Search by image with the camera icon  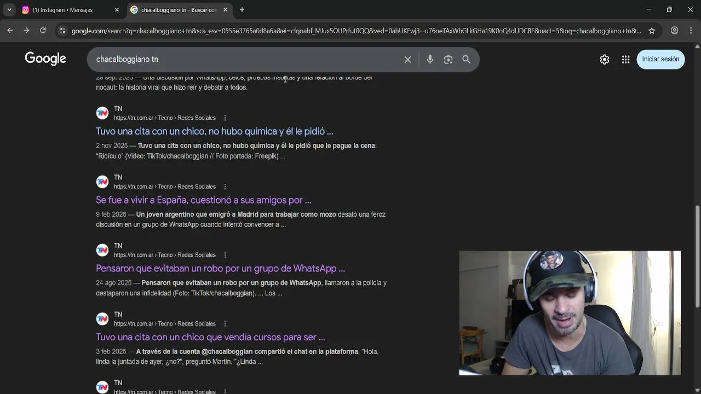pos(448,59)
